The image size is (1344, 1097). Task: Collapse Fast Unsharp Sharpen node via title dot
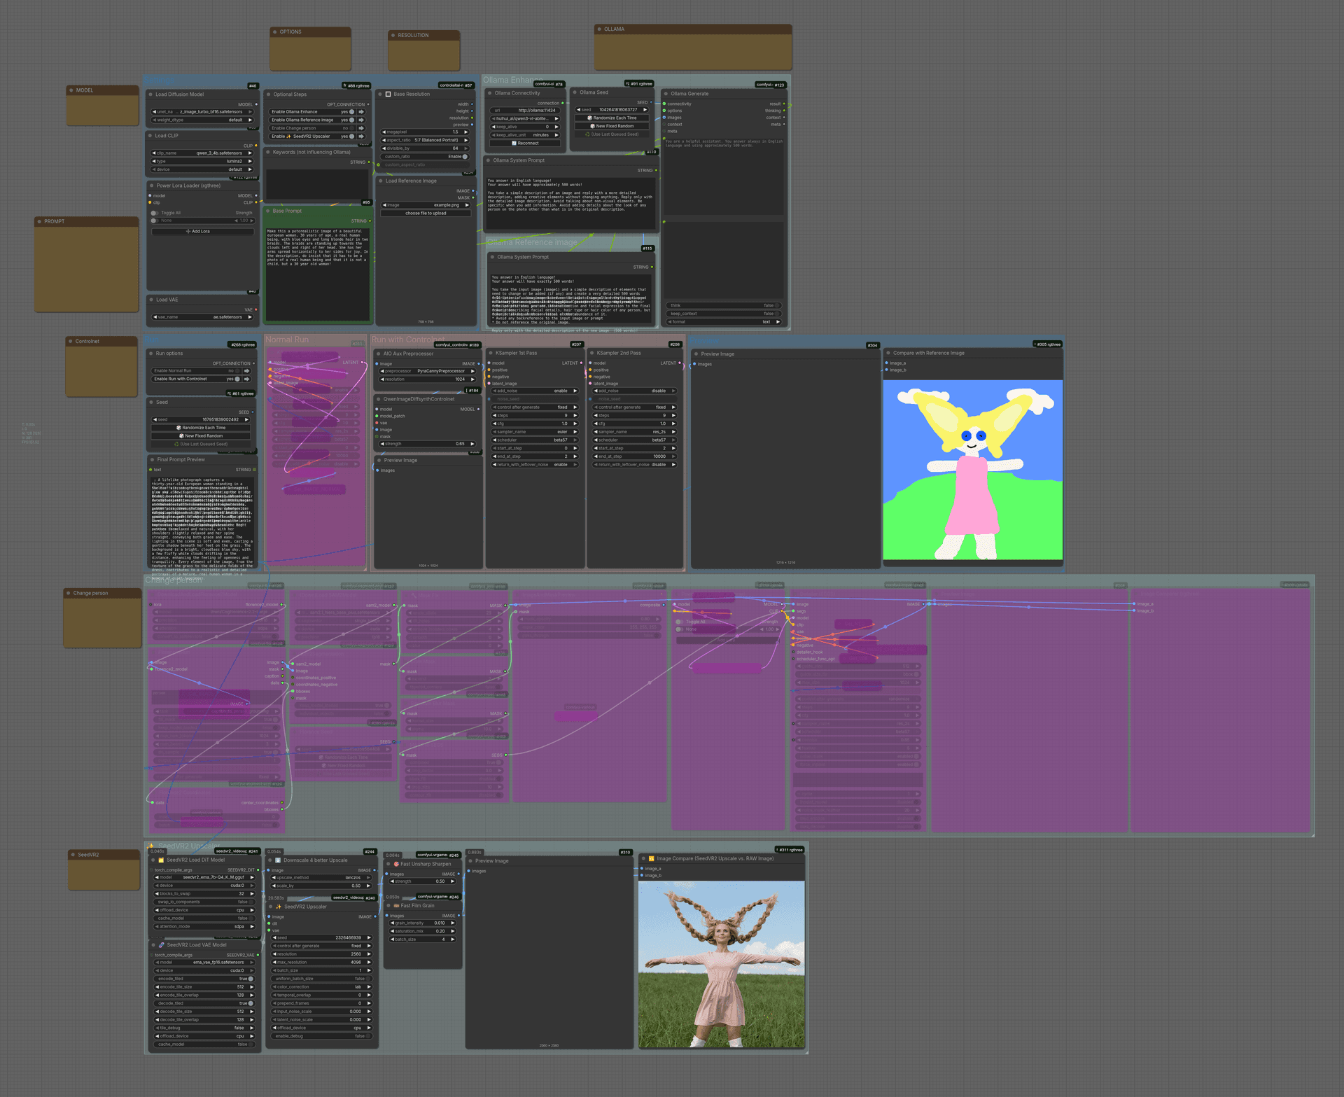click(388, 864)
